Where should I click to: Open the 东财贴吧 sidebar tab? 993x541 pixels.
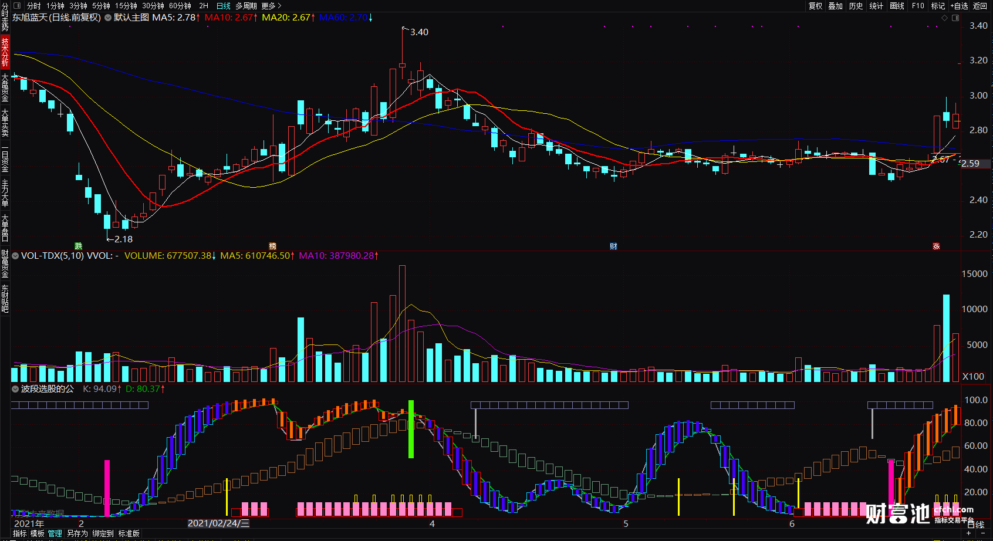pyautogui.click(x=5, y=299)
